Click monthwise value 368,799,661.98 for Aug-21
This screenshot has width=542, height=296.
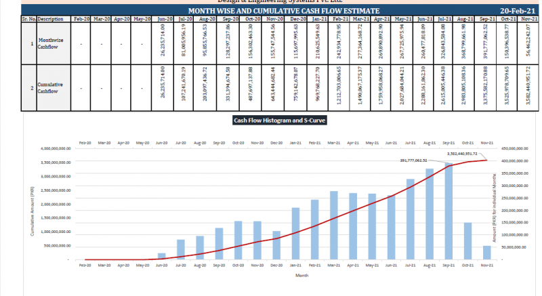point(463,41)
